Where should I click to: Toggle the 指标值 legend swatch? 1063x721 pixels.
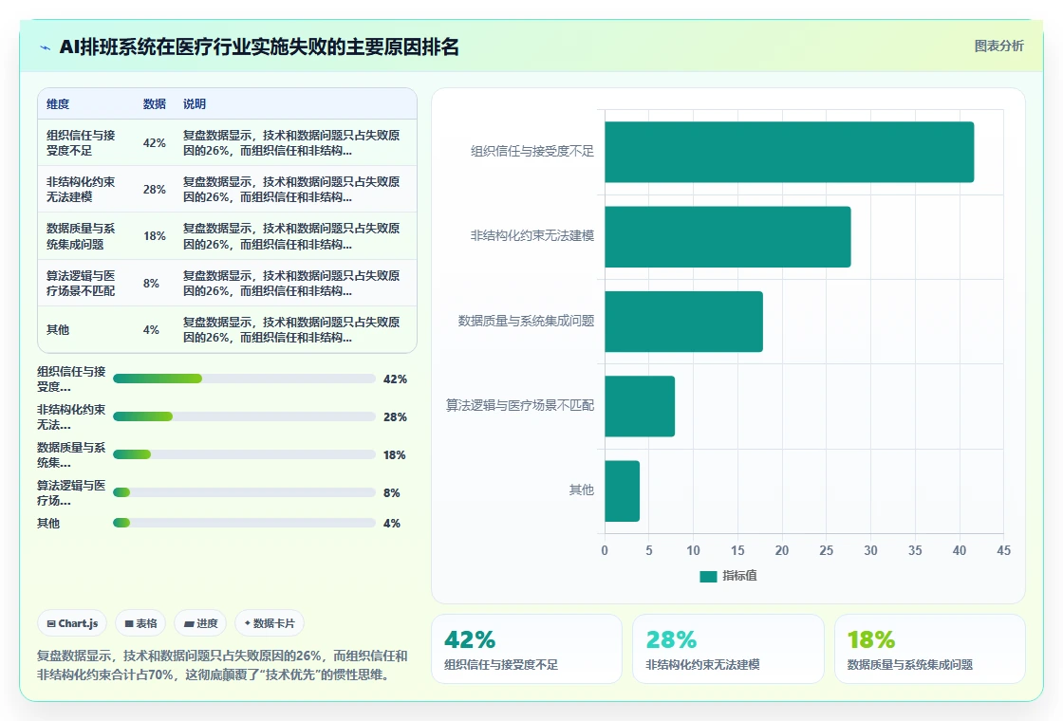coord(708,576)
